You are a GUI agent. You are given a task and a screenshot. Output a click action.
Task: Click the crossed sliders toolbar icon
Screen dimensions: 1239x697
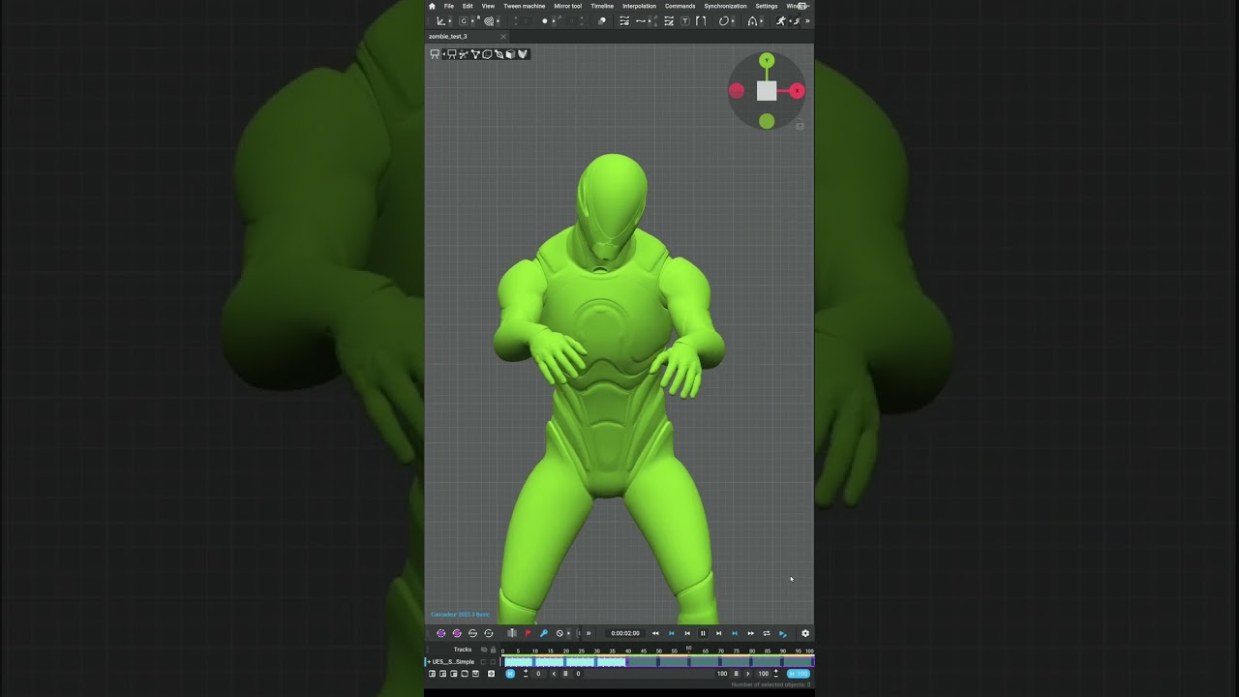[x=669, y=21]
